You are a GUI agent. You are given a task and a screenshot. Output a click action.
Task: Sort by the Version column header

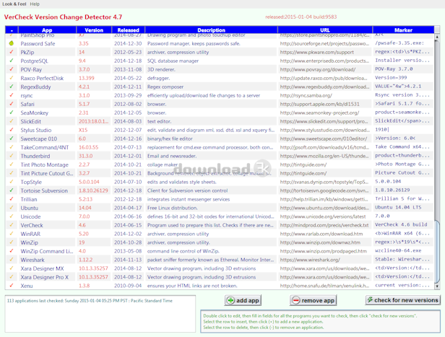click(94, 30)
